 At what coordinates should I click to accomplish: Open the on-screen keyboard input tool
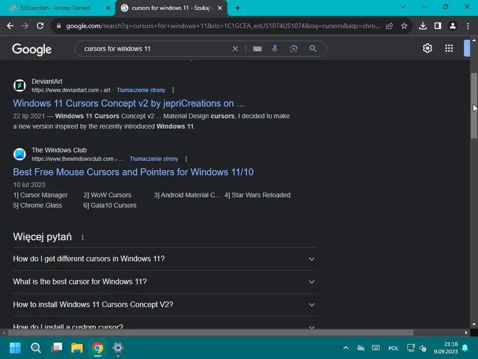coord(257,49)
